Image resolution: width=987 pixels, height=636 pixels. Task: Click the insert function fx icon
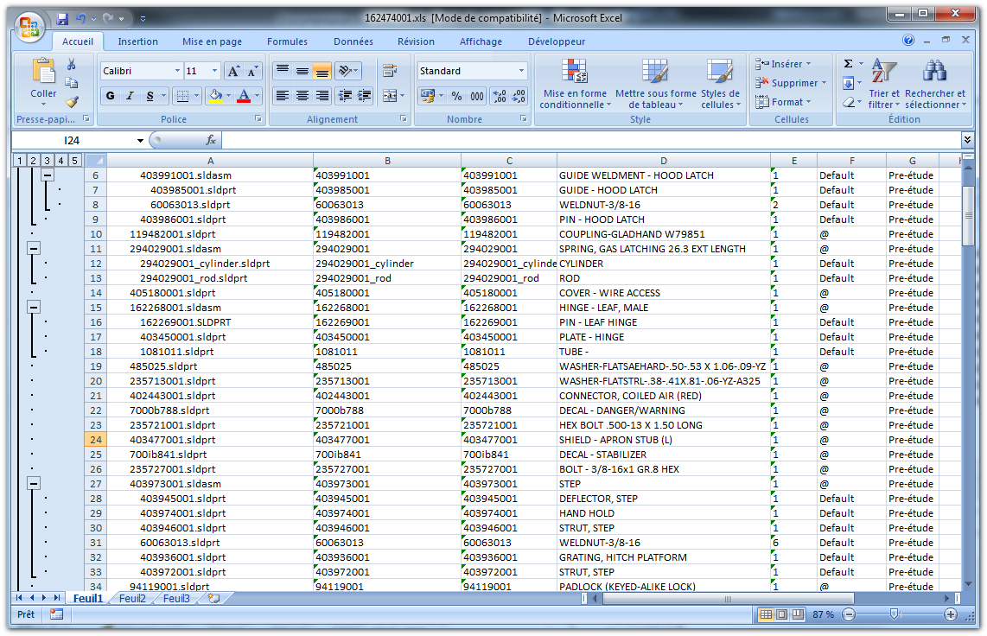click(211, 140)
